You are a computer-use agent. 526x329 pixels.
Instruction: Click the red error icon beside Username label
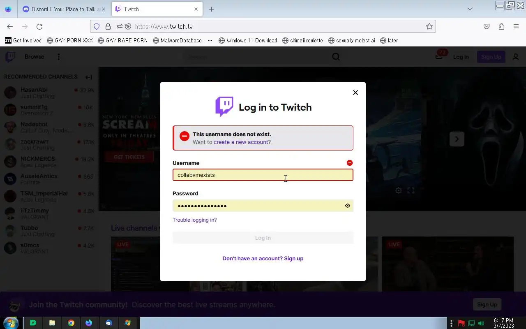point(350,163)
